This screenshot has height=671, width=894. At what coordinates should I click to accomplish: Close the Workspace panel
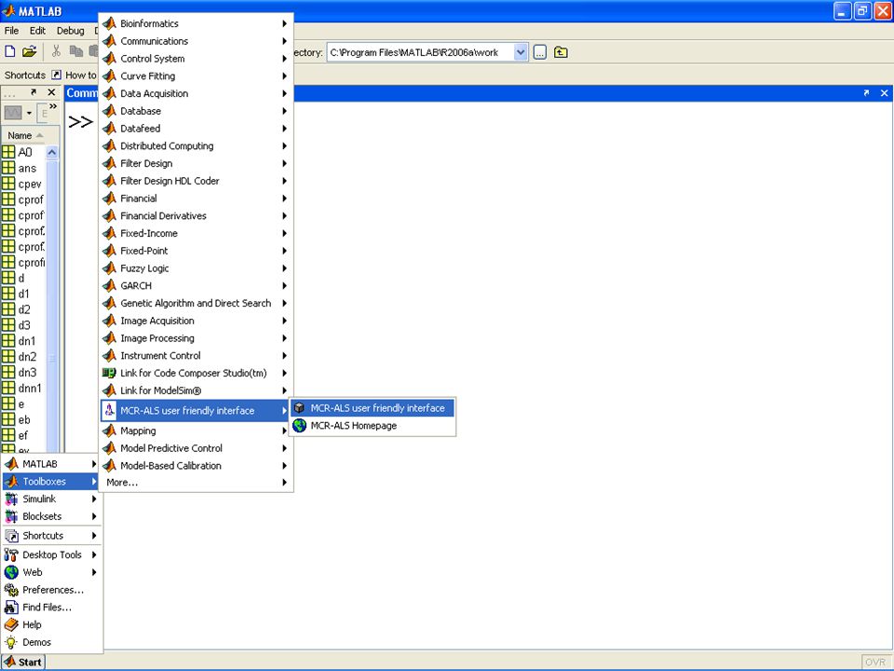(x=51, y=92)
